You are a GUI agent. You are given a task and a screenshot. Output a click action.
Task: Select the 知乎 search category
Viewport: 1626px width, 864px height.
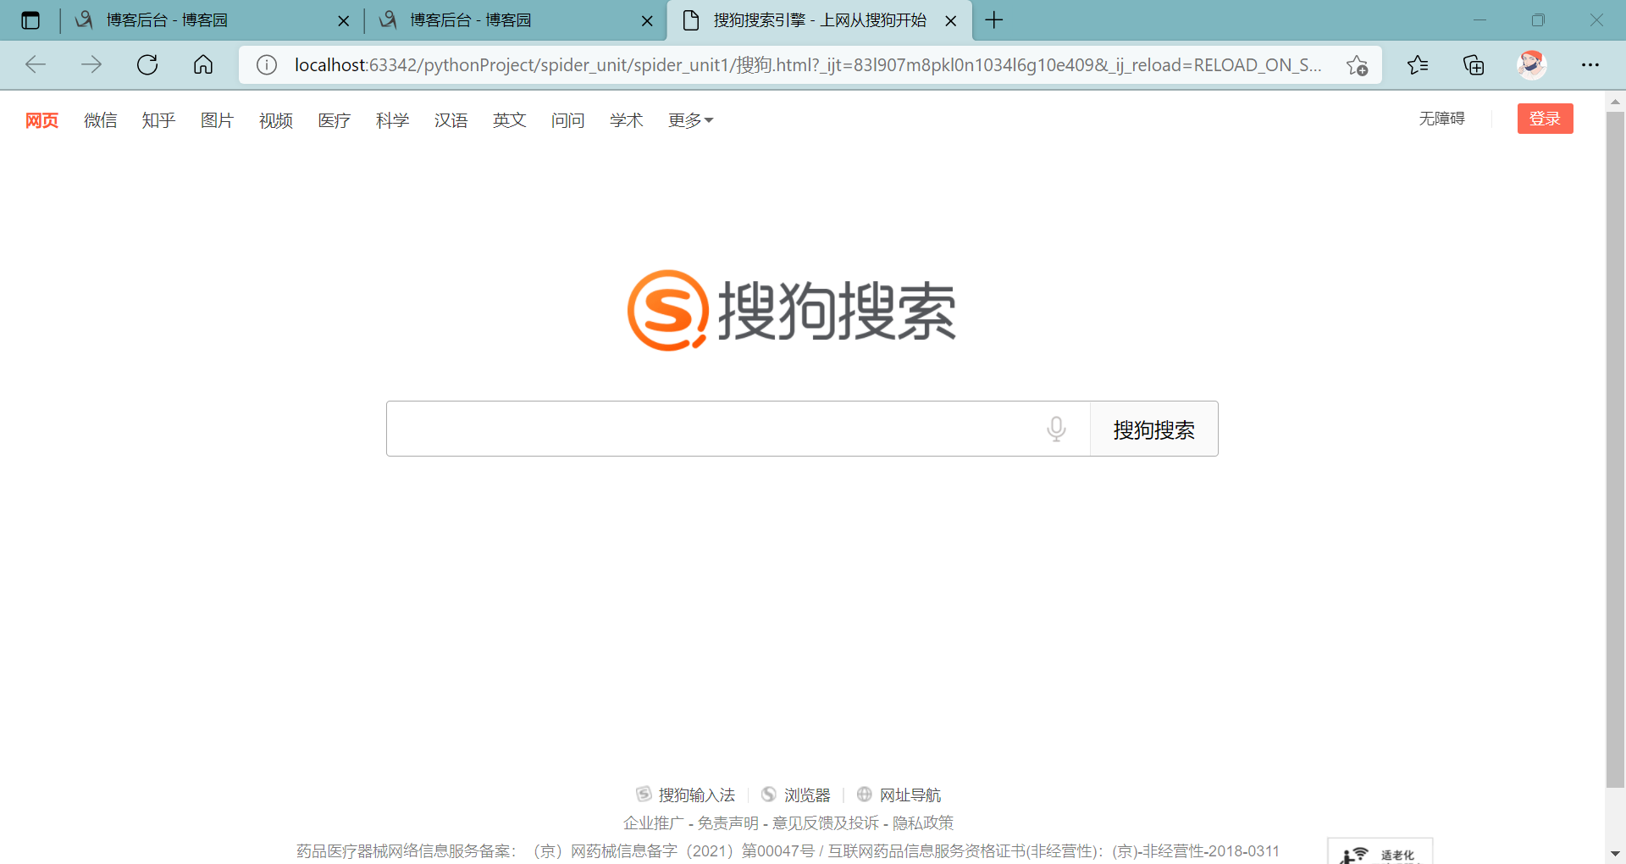pos(158,120)
